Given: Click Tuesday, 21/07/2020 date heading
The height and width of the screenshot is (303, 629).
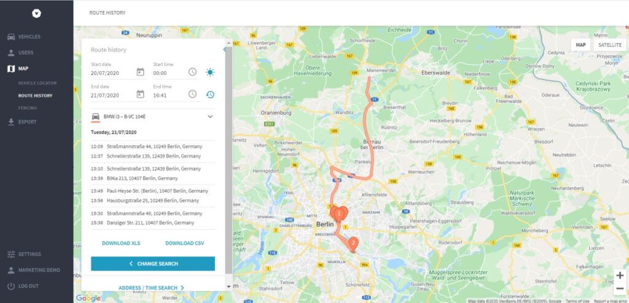Looking at the screenshot, I should pyautogui.click(x=113, y=132).
